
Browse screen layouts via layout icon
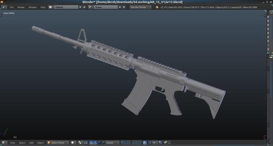[51, 7]
